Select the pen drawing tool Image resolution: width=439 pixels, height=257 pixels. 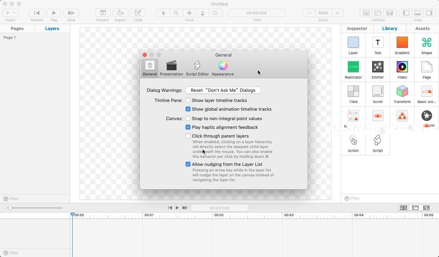202,13
